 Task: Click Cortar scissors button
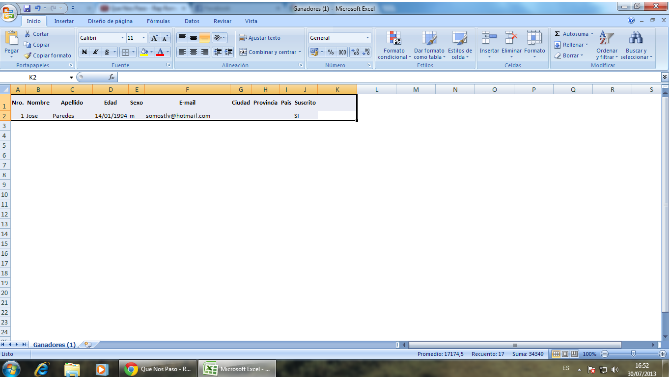tap(36, 34)
